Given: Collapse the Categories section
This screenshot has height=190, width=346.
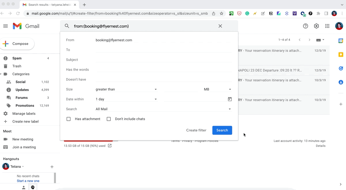Looking at the screenshot, I should pos(1,74).
